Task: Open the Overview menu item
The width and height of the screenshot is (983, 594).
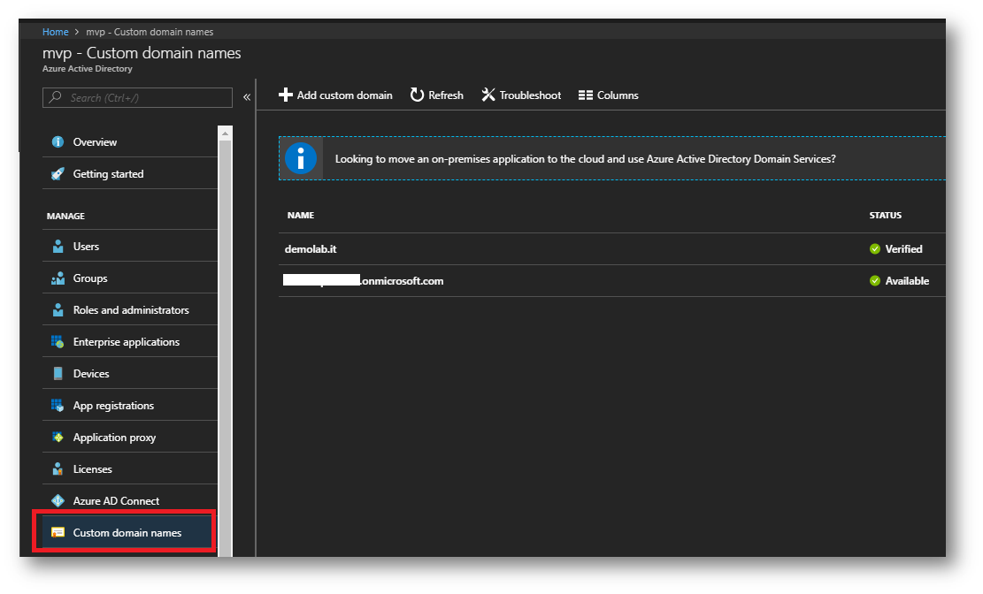Action: pyautogui.click(x=130, y=141)
